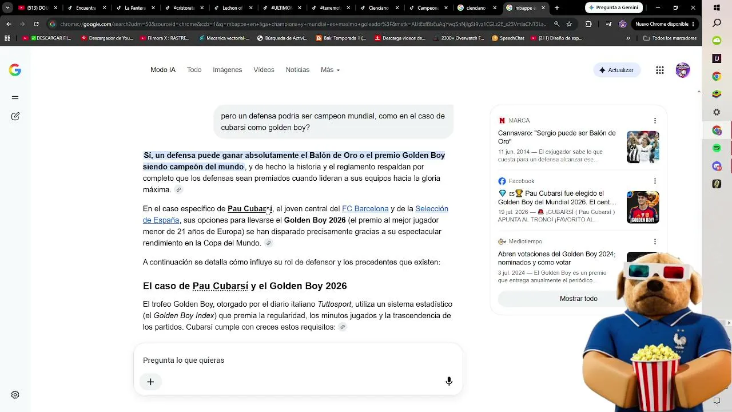Open the FC Barcelona link
The width and height of the screenshot is (732, 412).
(365, 209)
